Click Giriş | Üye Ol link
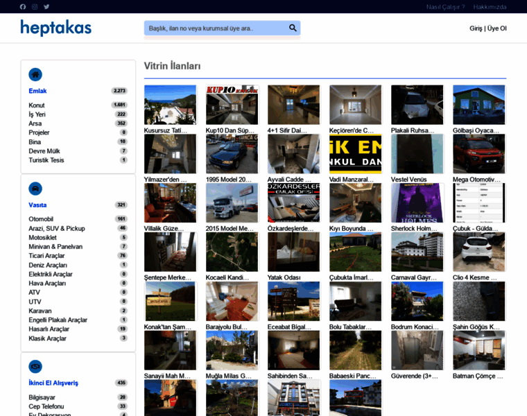This screenshot has height=416, width=527. pyautogui.click(x=487, y=28)
